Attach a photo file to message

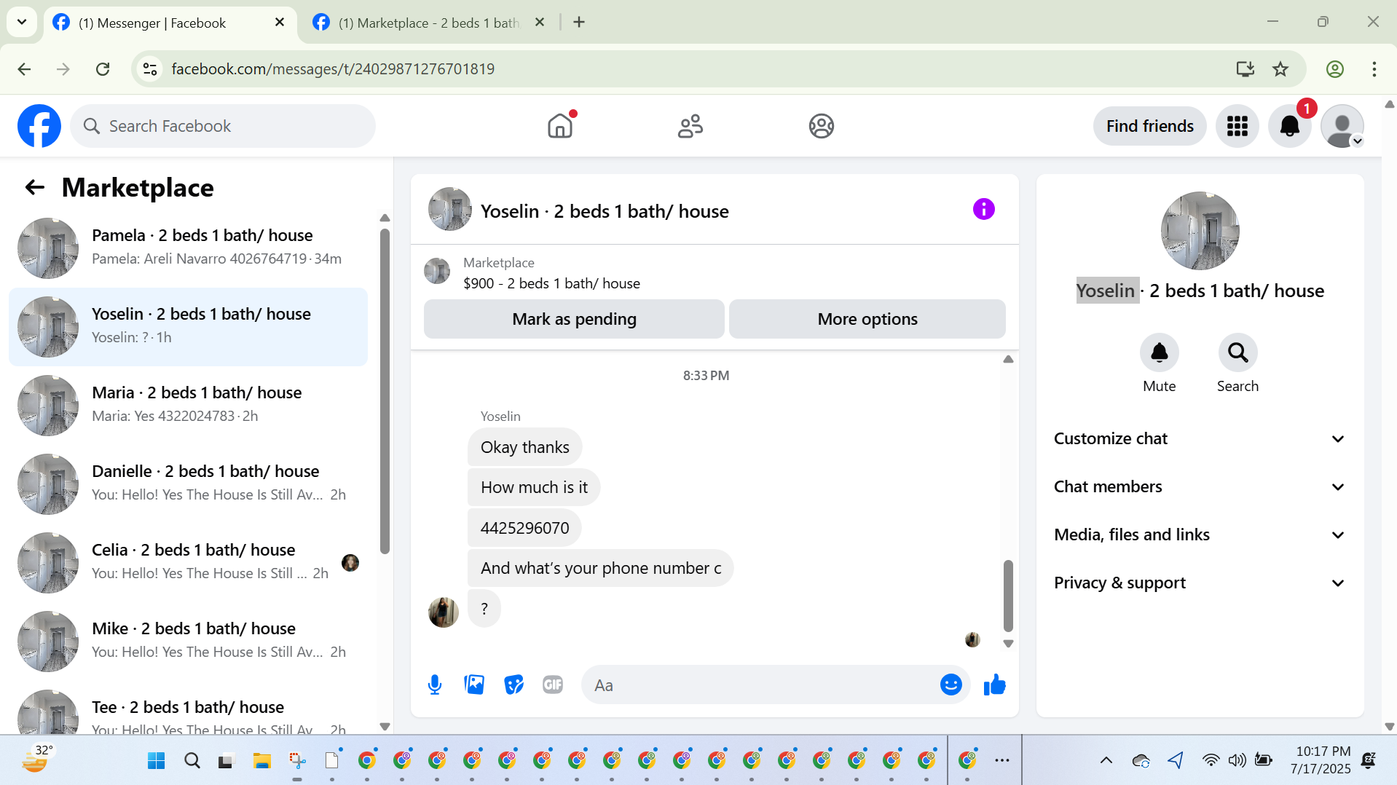[474, 685]
